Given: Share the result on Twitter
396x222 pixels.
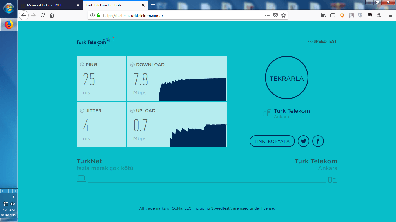Looking at the screenshot, I should coord(304,141).
